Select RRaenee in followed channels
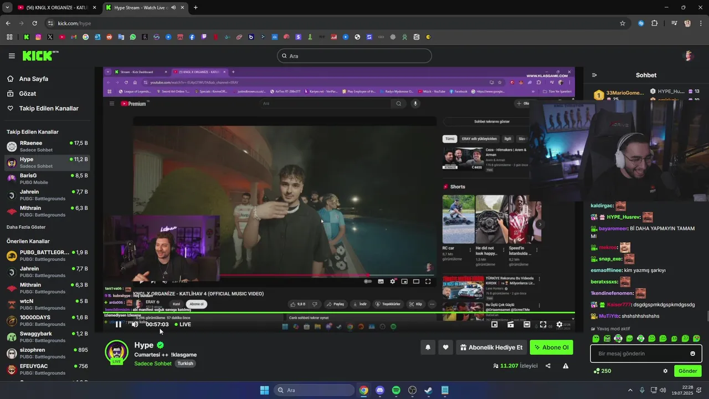 pyautogui.click(x=47, y=146)
